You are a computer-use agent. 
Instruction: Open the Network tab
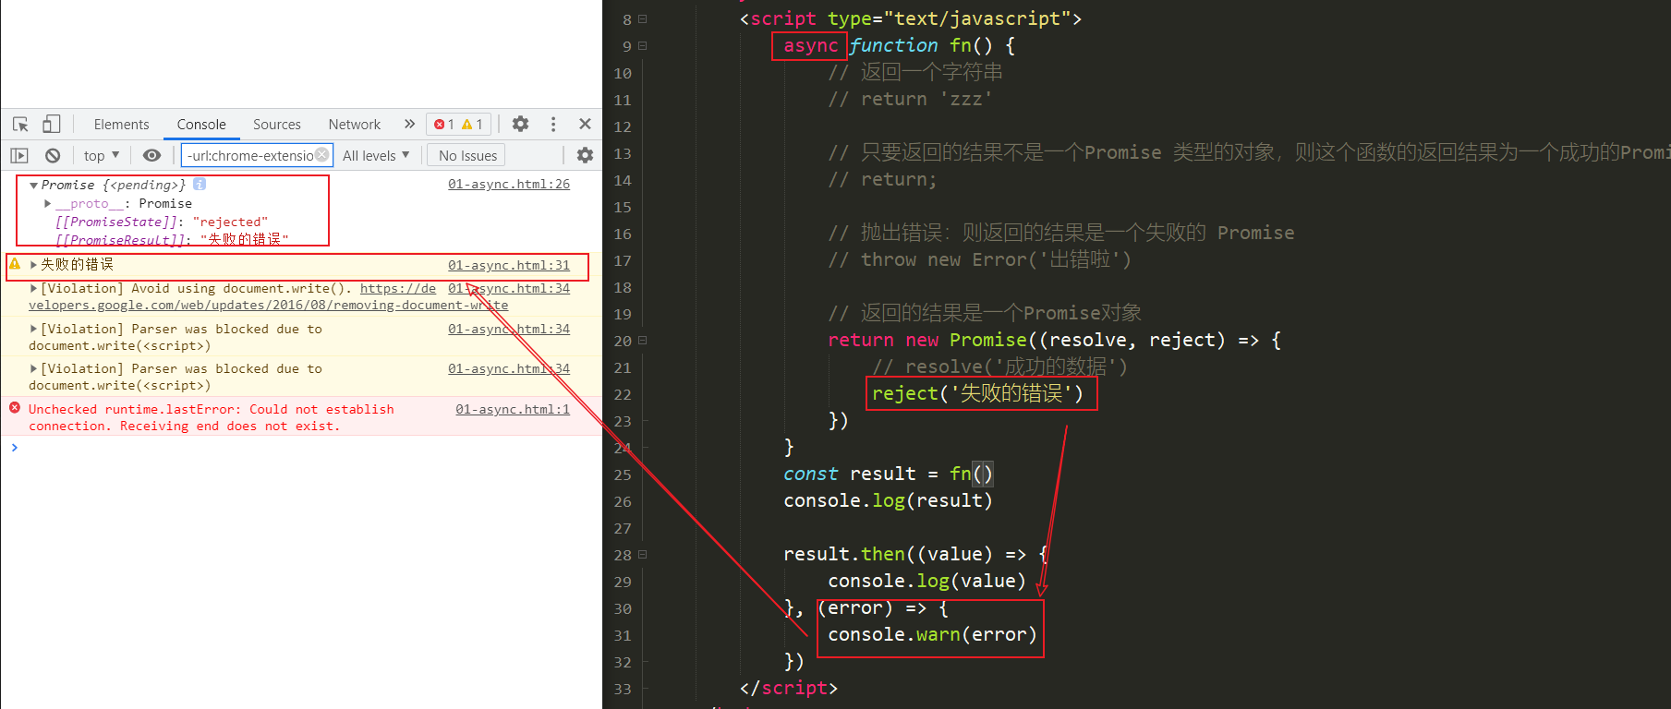pyautogui.click(x=355, y=124)
